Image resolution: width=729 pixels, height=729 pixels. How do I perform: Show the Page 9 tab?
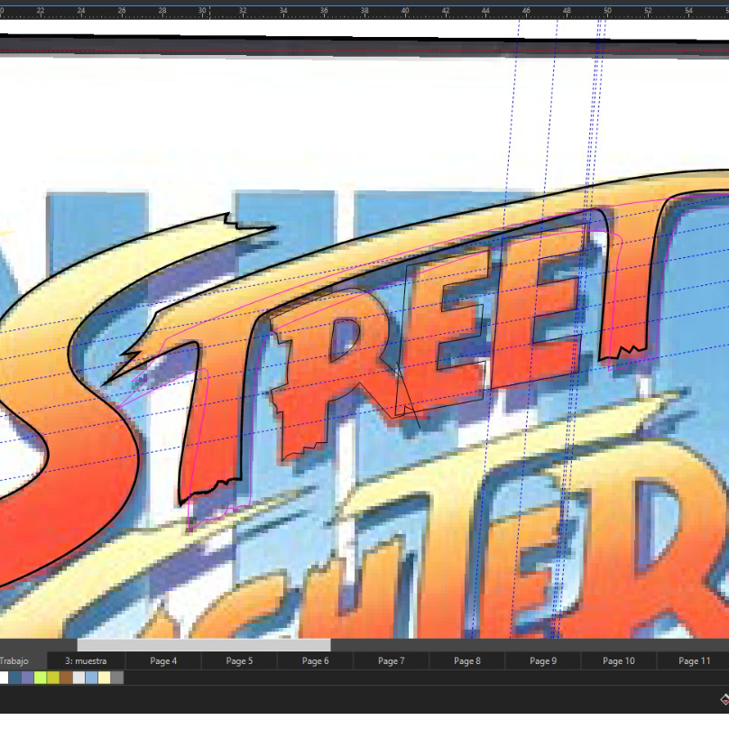pyautogui.click(x=543, y=660)
